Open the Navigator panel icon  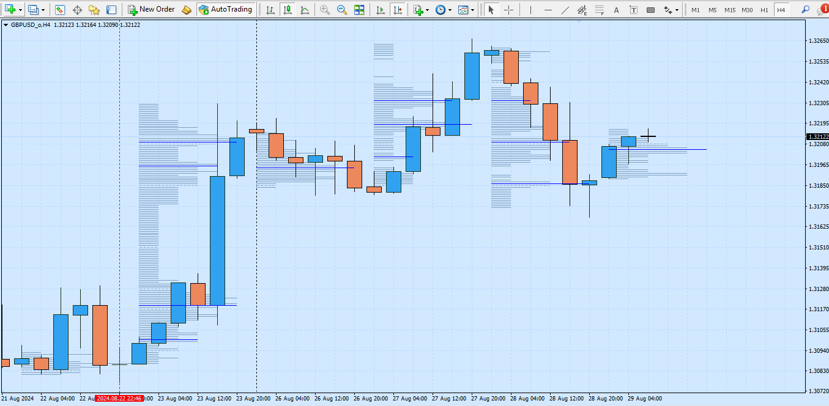tap(94, 10)
